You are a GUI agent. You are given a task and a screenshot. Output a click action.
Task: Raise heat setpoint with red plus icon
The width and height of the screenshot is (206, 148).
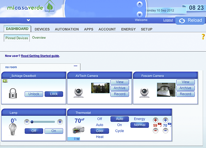pyautogui.click(x=155, y=120)
